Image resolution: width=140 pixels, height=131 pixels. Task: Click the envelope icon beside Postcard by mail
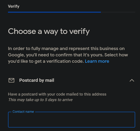point(11,80)
